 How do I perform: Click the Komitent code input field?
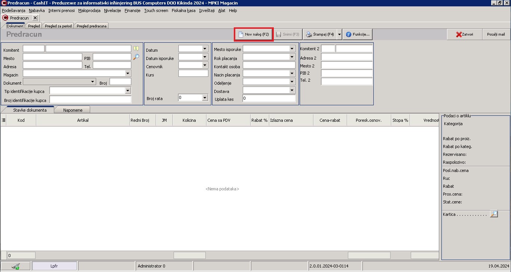(34, 49)
